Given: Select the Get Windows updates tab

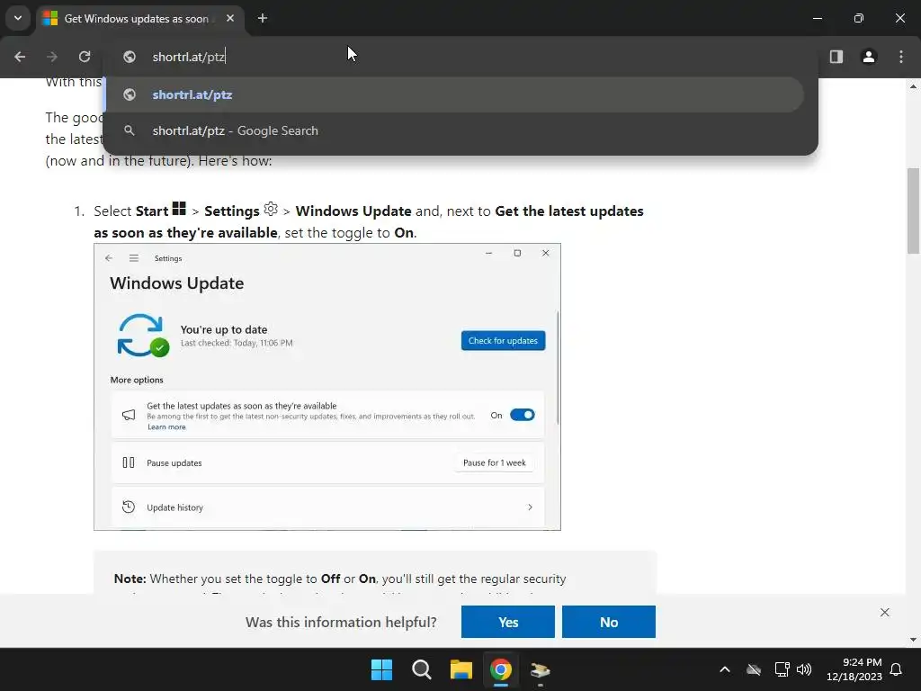Looking at the screenshot, I should tap(139, 19).
